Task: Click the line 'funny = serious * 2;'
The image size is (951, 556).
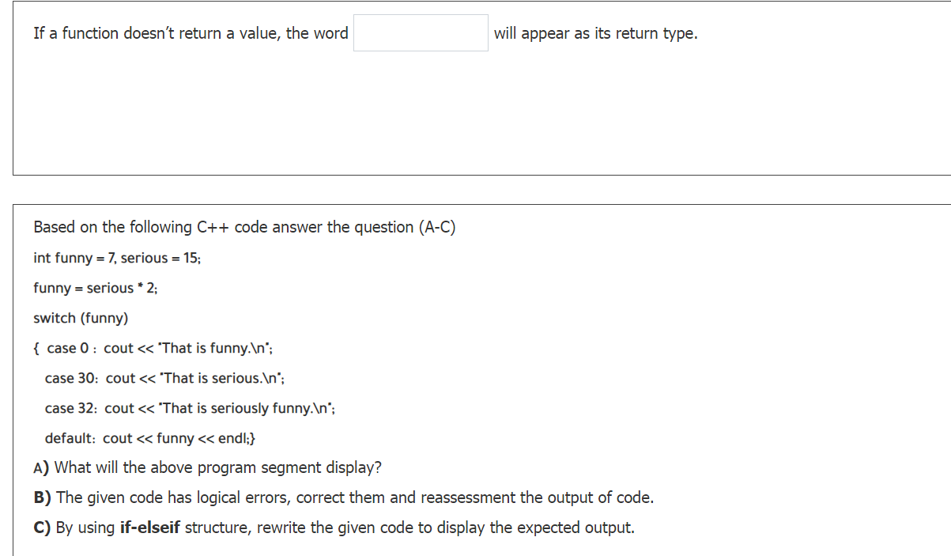Action: [94, 288]
